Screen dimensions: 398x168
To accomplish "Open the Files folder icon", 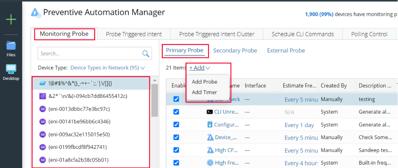I will pyautogui.click(x=11, y=46).
